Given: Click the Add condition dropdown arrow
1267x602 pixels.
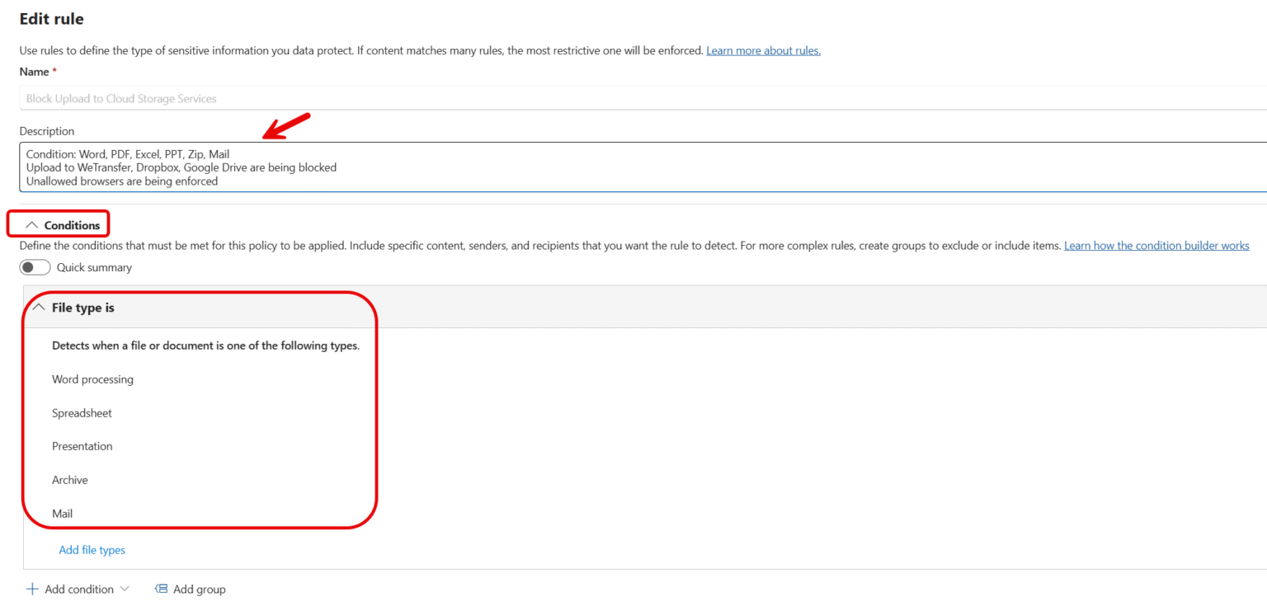Looking at the screenshot, I should point(125,589).
